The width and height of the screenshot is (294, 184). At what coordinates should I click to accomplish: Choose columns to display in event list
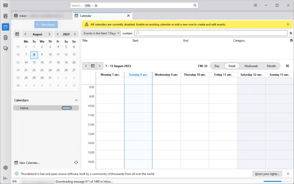291,41
